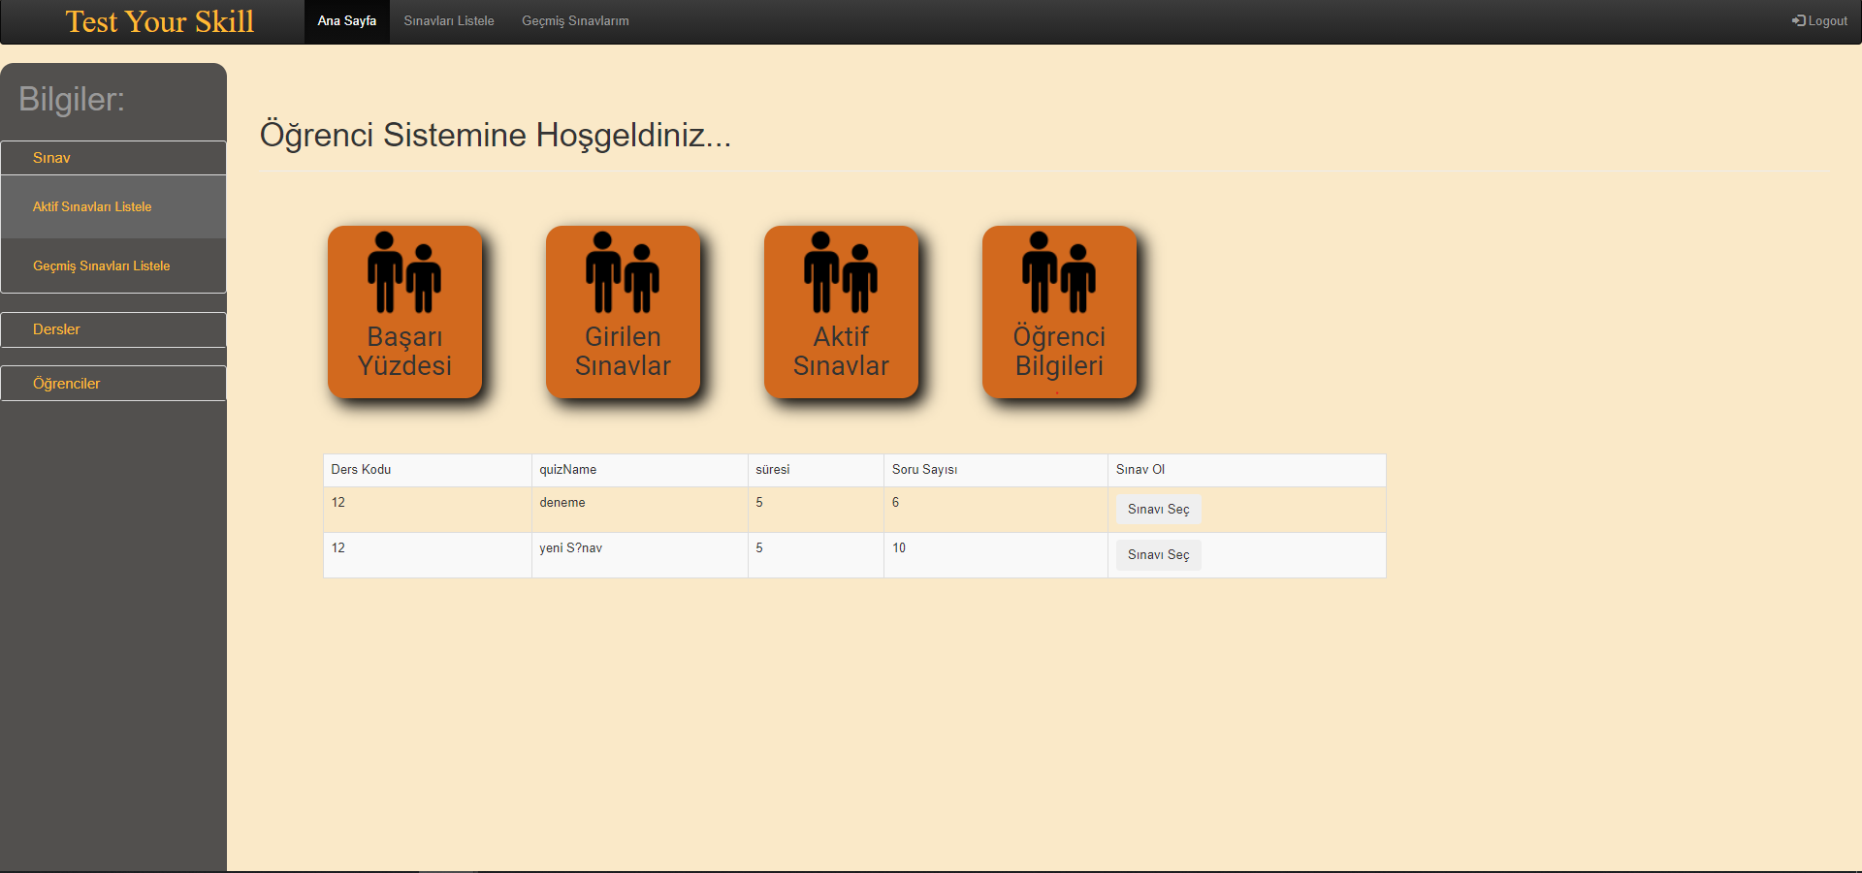1862x873 pixels.
Task: Click the Test Your Skill title
Action: click(x=159, y=20)
